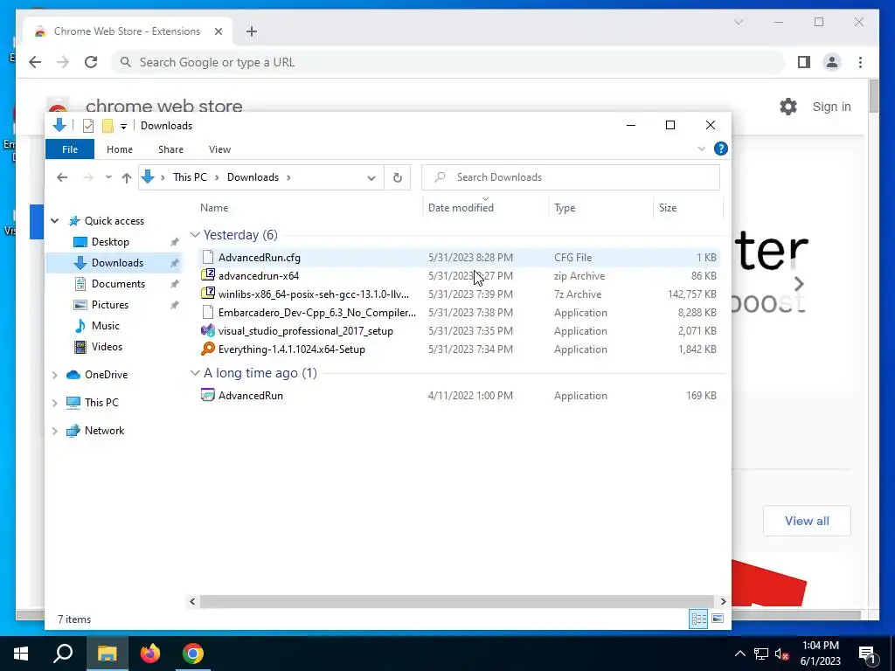Show hidden system tray icons

point(739,654)
